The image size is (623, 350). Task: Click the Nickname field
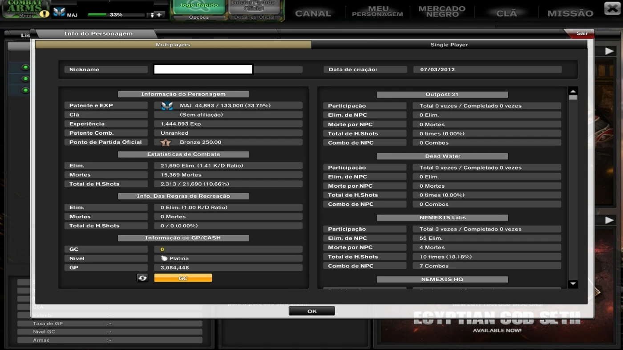(203, 69)
